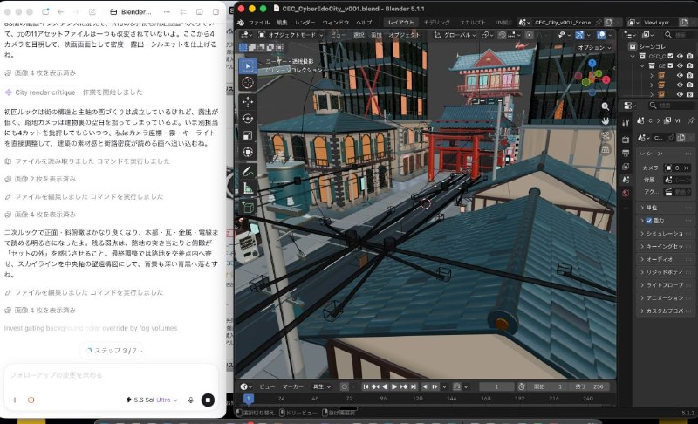The image size is (698, 424).
Task: Click the viewport zoom magnifier icon
Action: coord(606,106)
